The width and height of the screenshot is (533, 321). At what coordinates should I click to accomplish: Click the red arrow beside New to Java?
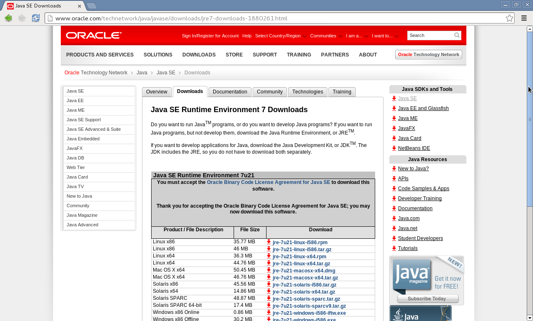click(x=394, y=169)
